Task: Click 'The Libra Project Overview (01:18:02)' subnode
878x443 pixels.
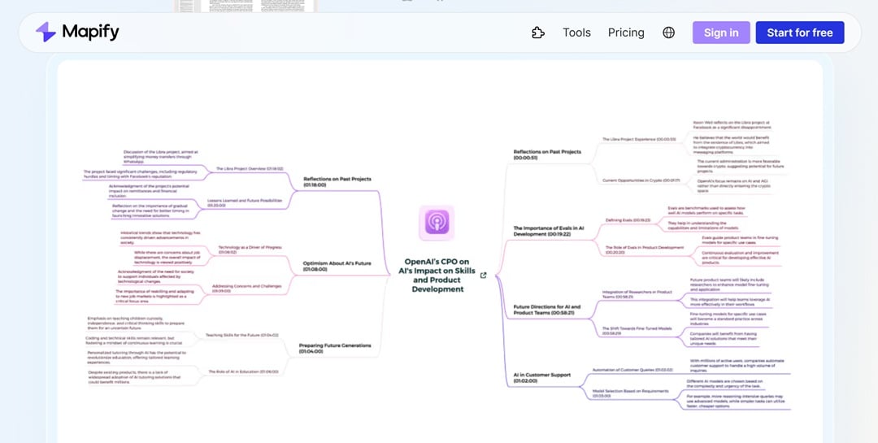Action: tap(250, 168)
